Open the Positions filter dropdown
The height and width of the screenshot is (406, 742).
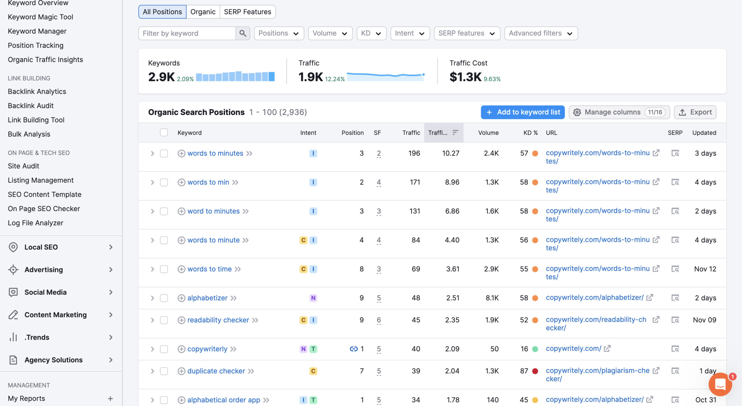point(279,33)
